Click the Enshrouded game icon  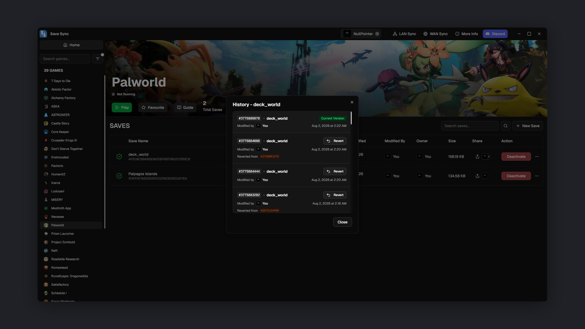coord(46,157)
